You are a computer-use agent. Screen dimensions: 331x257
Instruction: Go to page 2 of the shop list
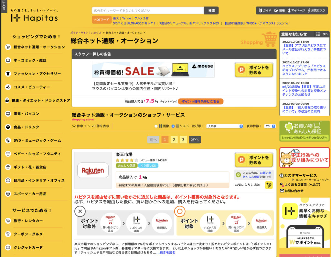coord(174,139)
